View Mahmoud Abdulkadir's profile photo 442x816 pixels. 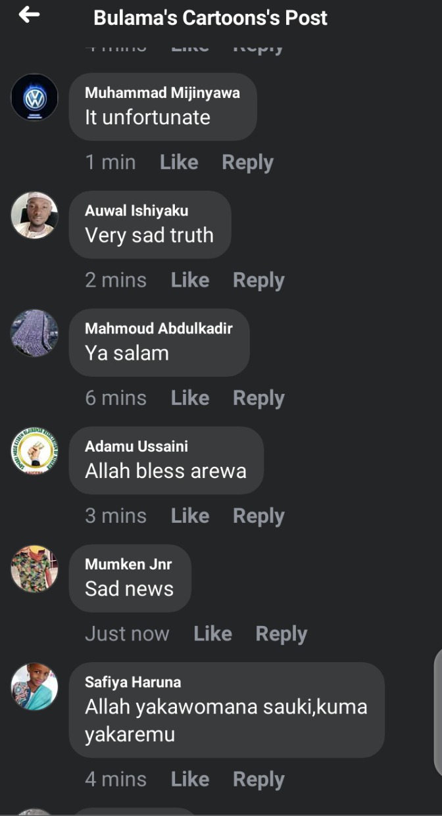click(x=35, y=333)
